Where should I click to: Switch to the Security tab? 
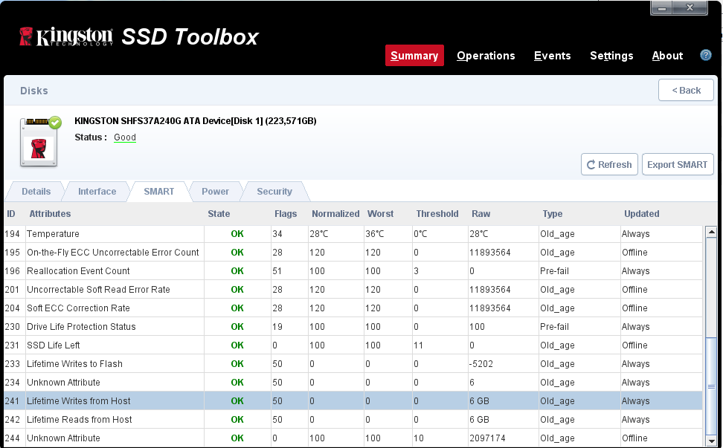pyautogui.click(x=274, y=192)
